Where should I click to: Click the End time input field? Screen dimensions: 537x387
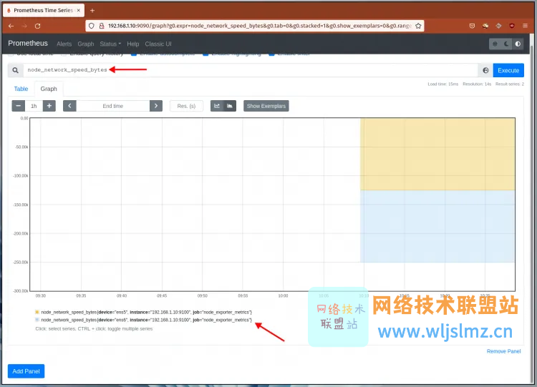pyautogui.click(x=112, y=106)
